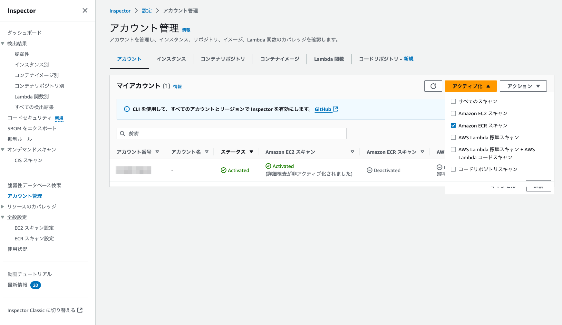This screenshot has height=325, width=562.
Task: Close the Inspector side navigation panel
Action: click(x=85, y=11)
